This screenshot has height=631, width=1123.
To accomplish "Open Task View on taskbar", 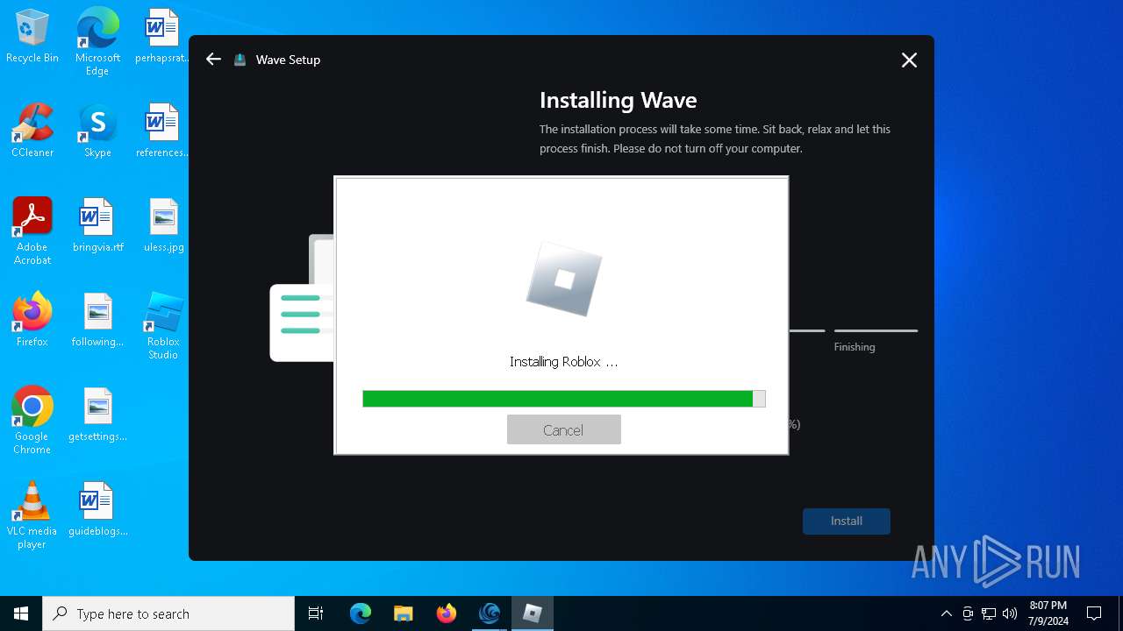I will [x=316, y=613].
